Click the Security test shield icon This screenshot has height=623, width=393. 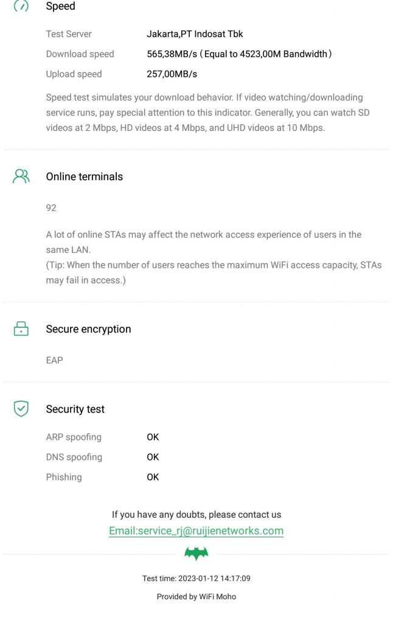21,409
